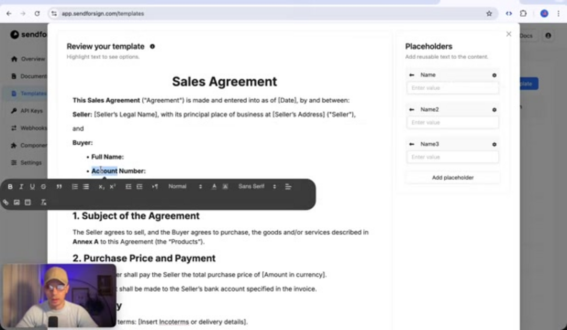Open the Overview page from the sidebar
Viewport: 567px width, 330px height.
coord(29,59)
